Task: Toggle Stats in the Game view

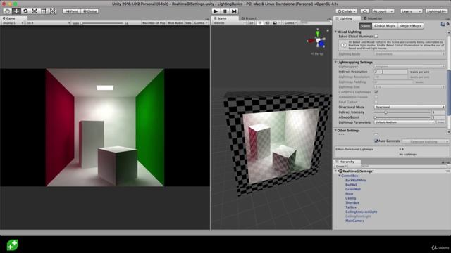Action: [x=188, y=23]
